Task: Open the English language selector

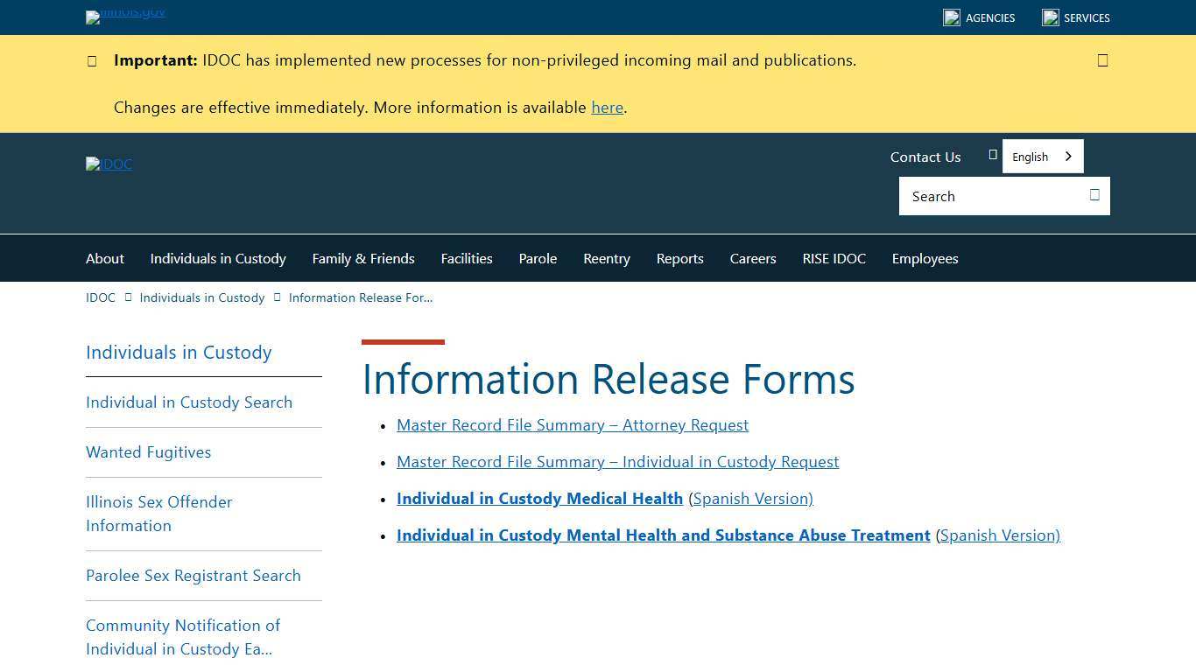Action: (1042, 156)
